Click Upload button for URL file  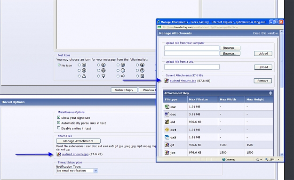pos(263,67)
